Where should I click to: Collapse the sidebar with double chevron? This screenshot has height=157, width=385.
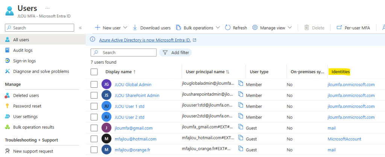(80, 28)
